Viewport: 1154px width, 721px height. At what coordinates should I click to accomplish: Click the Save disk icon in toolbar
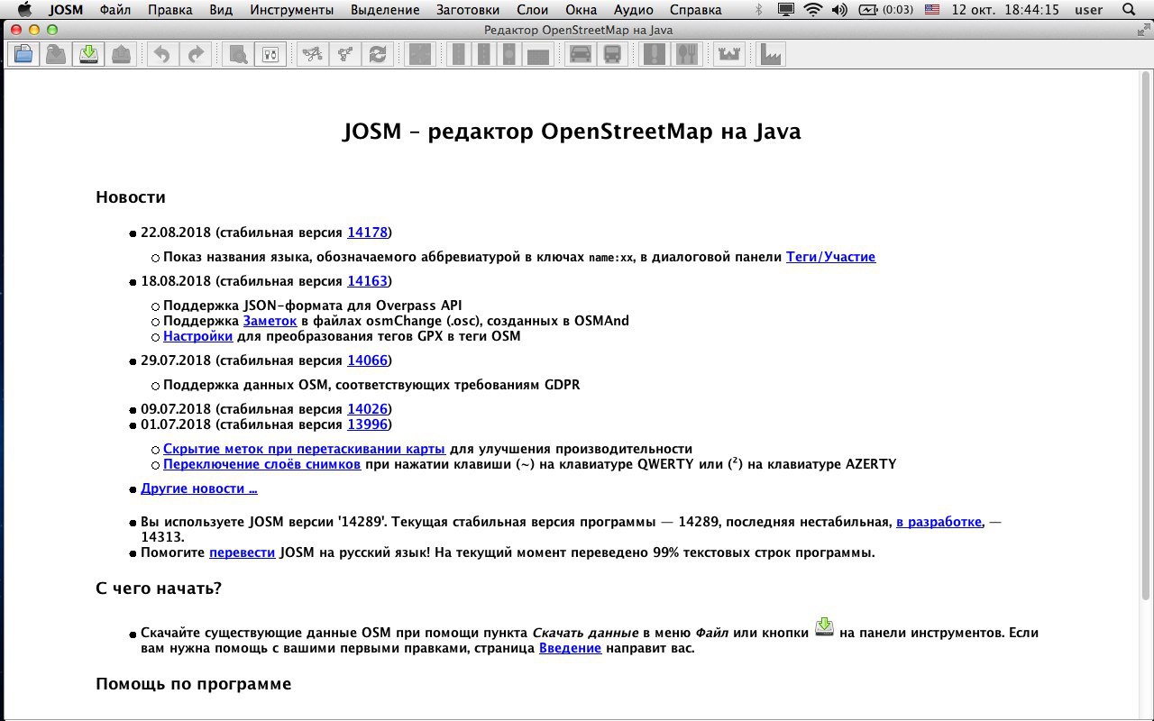tap(56, 55)
